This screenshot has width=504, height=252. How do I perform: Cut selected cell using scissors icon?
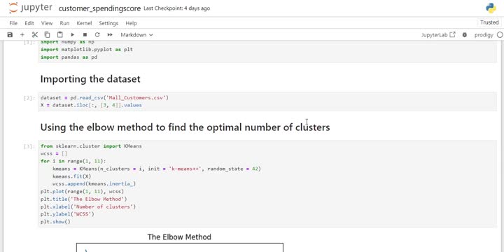(x=35, y=35)
